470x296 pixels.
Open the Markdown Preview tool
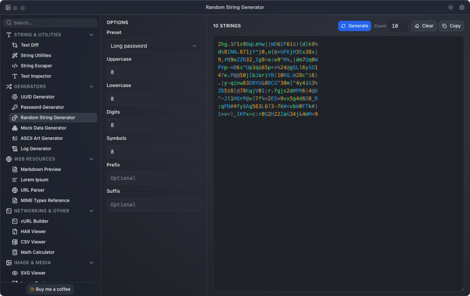tap(42, 169)
